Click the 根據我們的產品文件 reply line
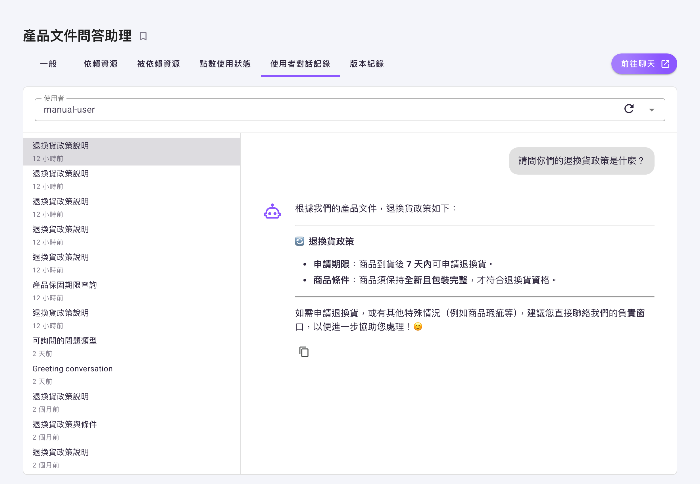Screen dimensions: 700x484 pyautogui.click(x=376, y=208)
